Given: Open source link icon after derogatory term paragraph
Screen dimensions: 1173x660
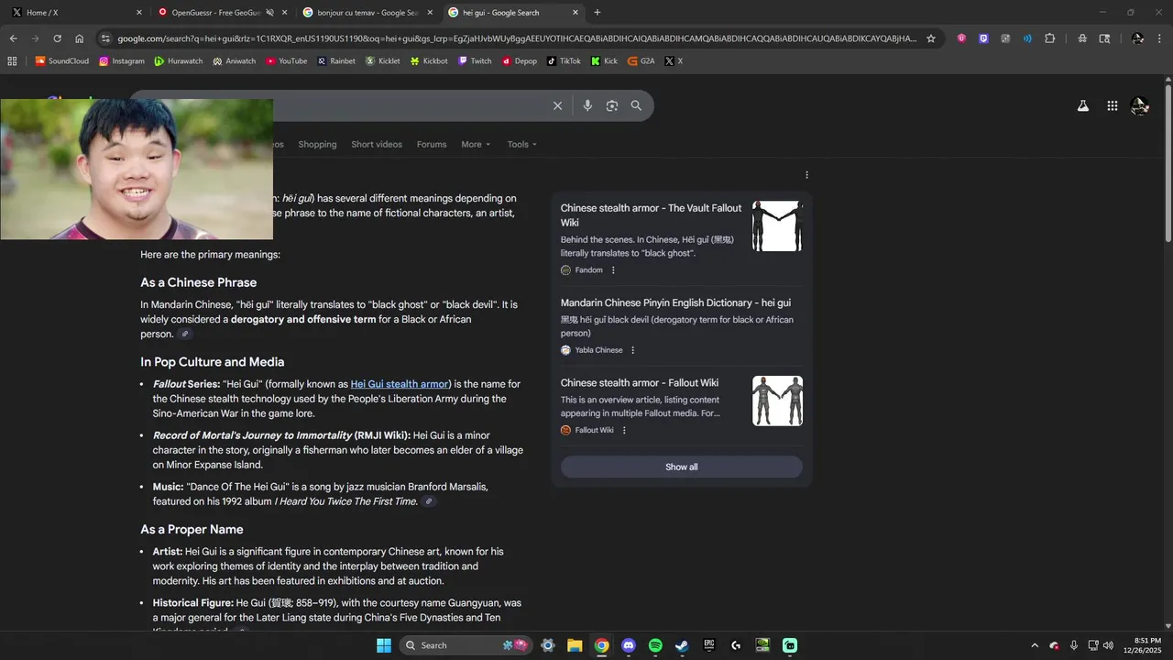Looking at the screenshot, I should tap(185, 335).
